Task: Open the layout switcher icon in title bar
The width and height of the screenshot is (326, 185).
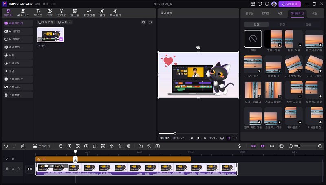Action: [253, 4]
